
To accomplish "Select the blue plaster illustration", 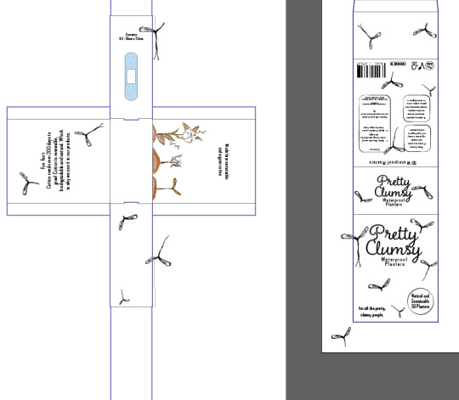I will click(x=131, y=76).
